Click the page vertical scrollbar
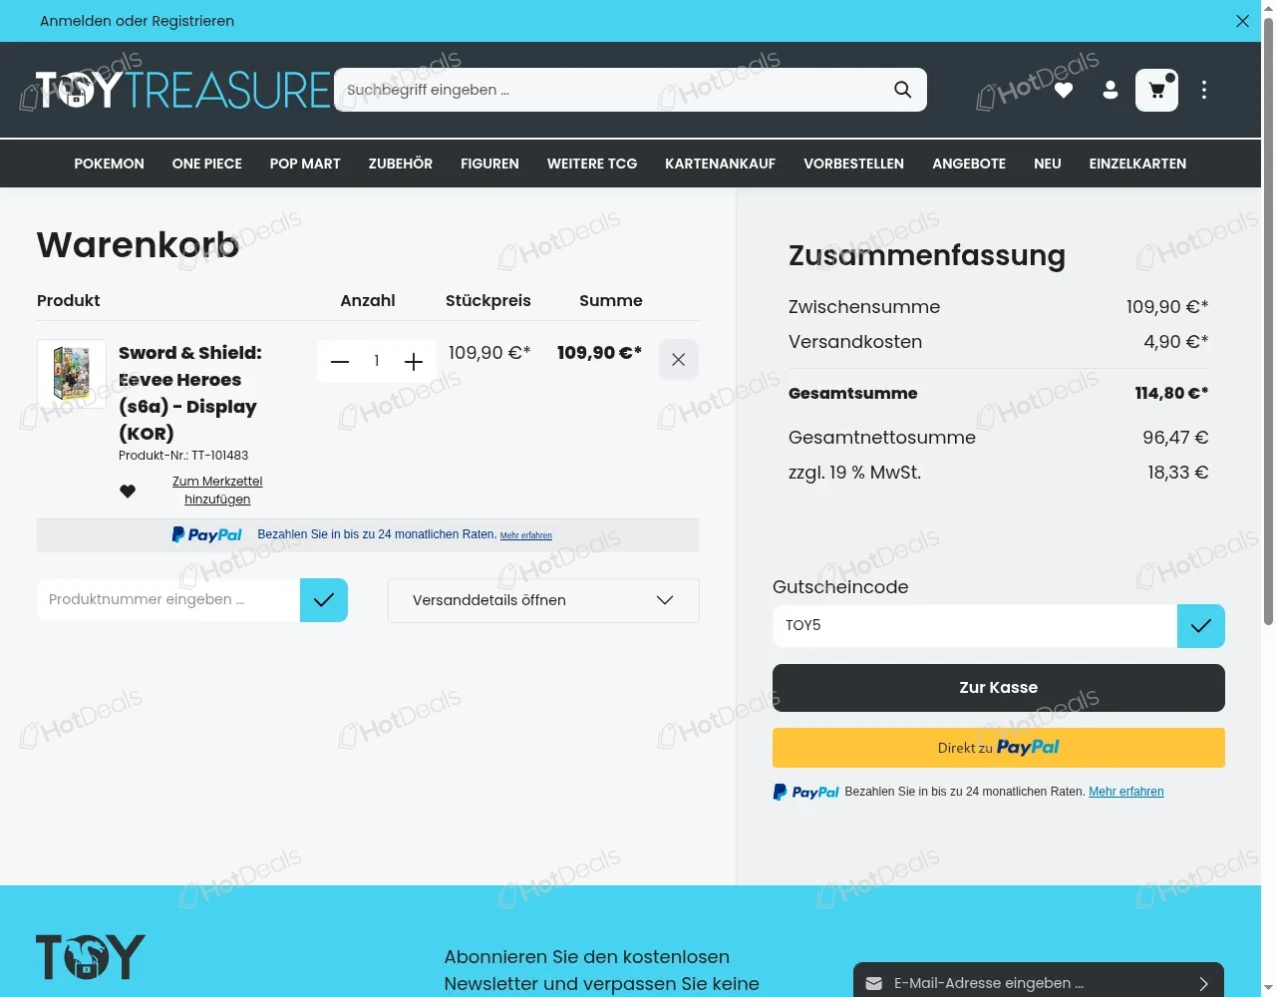Image resolution: width=1276 pixels, height=997 pixels. 1268,319
